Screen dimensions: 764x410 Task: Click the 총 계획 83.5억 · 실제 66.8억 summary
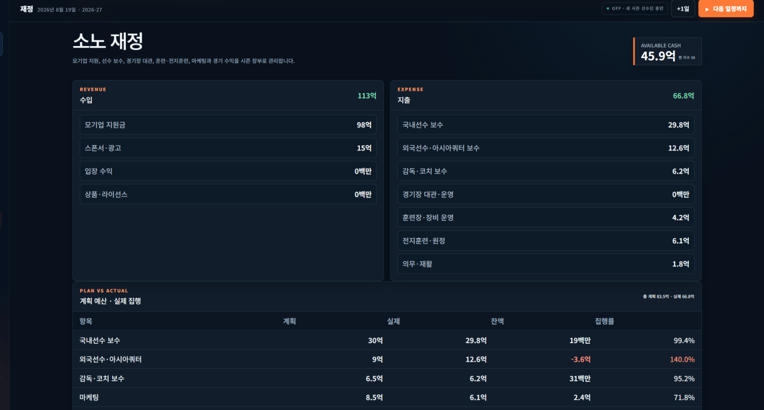(x=668, y=297)
